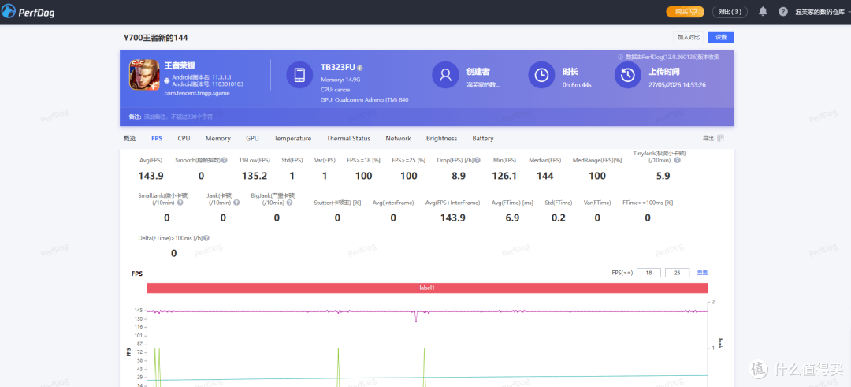Click the CPU: canoe text
This screenshot has height=387, width=851.
(335, 90)
